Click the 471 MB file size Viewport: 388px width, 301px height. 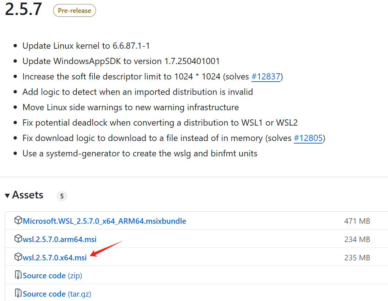tap(357, 221)
